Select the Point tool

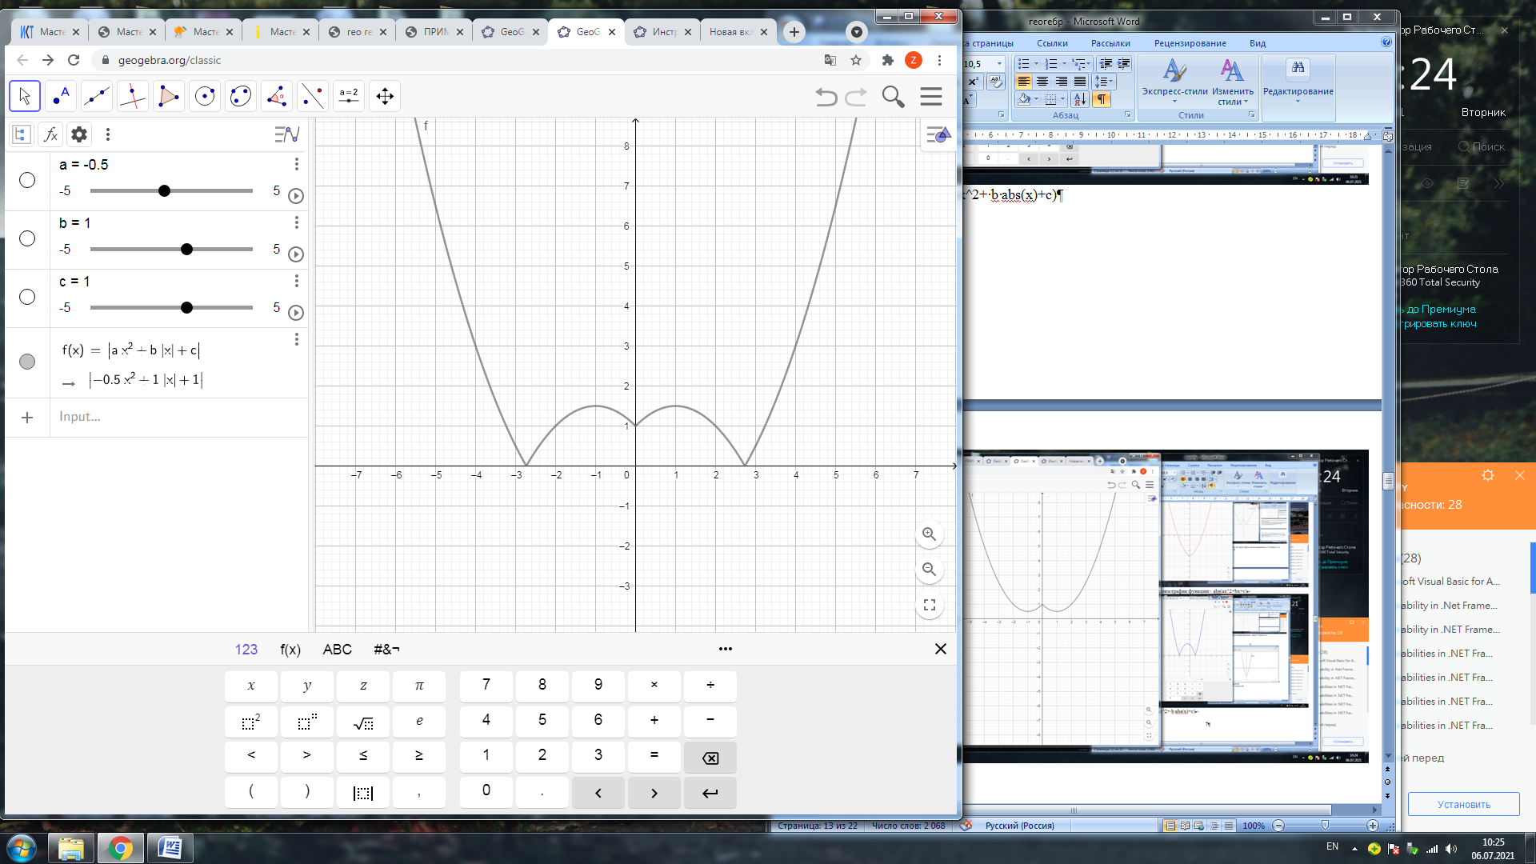(61, 96)
